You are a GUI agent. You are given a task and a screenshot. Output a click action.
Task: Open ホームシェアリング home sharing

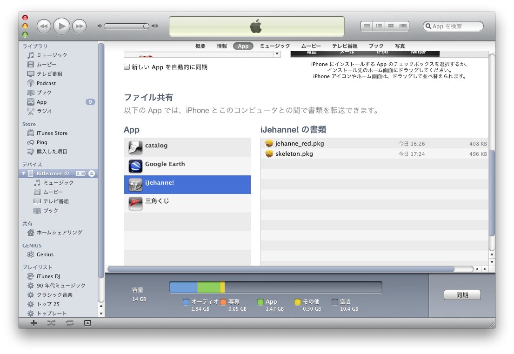coord(59,233)
